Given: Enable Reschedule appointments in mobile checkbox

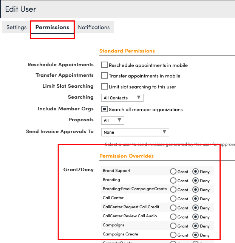Looking at the screenshot, I should tap(105, 65).
